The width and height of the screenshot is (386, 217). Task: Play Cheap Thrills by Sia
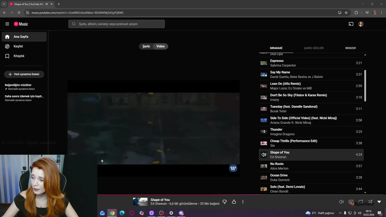[311, 143]
